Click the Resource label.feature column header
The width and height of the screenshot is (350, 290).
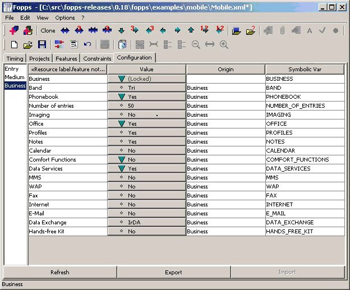68,70
